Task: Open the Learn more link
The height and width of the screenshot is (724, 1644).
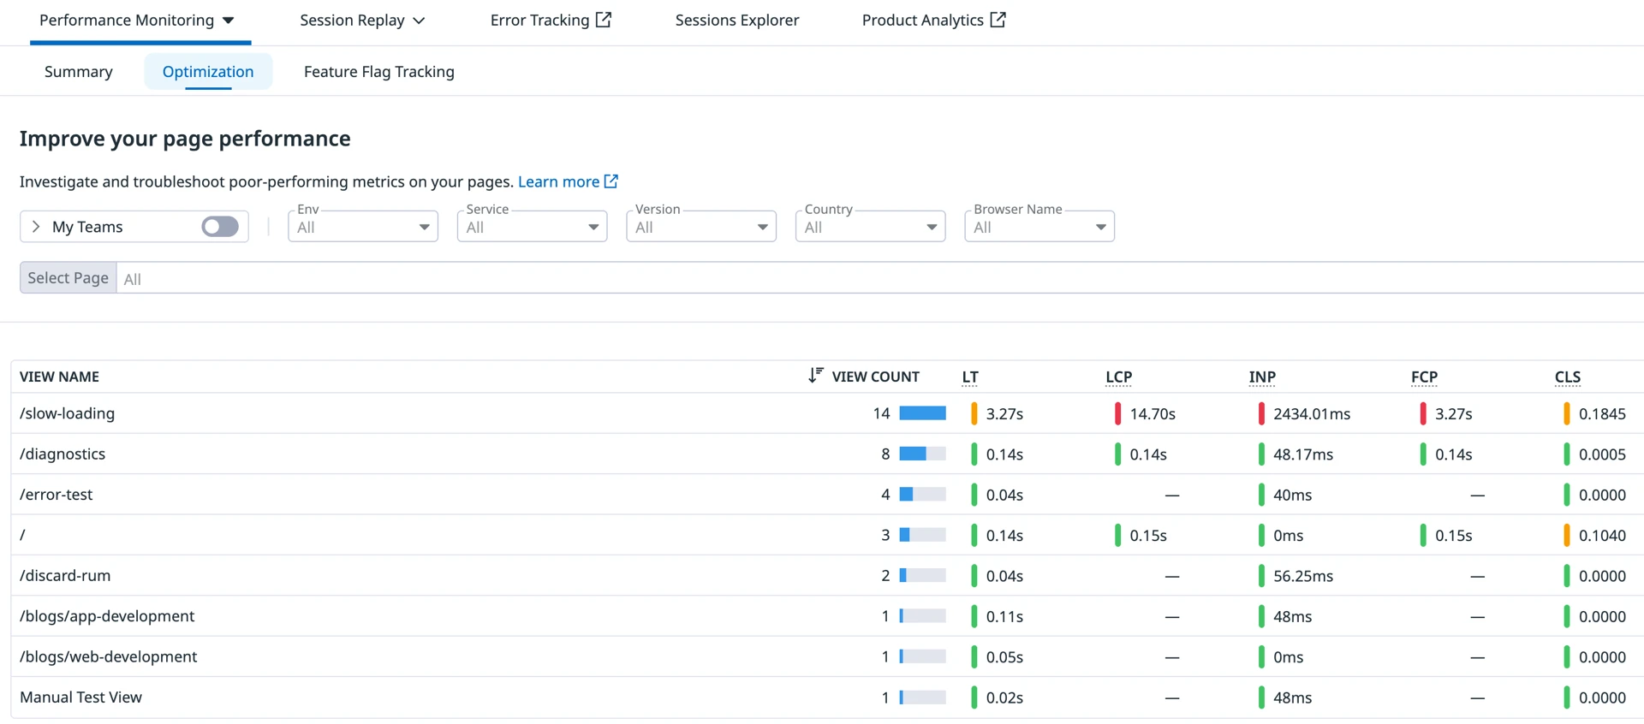Action: tap(558, 181)
